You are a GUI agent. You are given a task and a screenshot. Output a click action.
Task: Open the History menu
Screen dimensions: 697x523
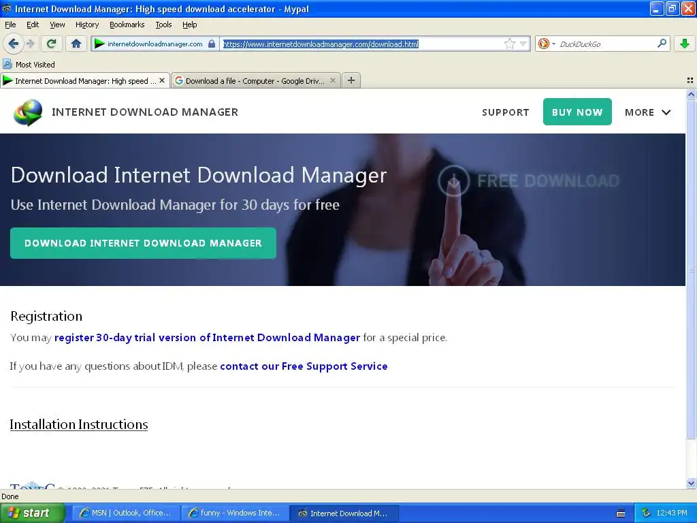tap(87, 25)
